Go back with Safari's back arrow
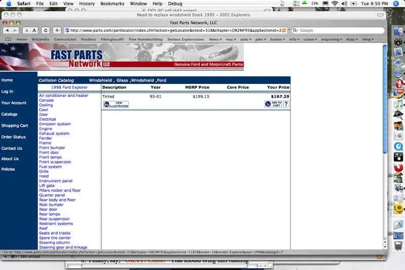This screenshot has width=405, height=270. point(7,30)
